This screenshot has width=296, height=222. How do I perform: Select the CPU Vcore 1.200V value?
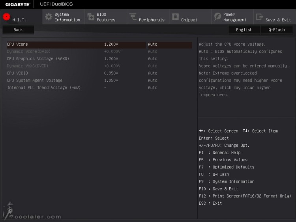point(111,44)
